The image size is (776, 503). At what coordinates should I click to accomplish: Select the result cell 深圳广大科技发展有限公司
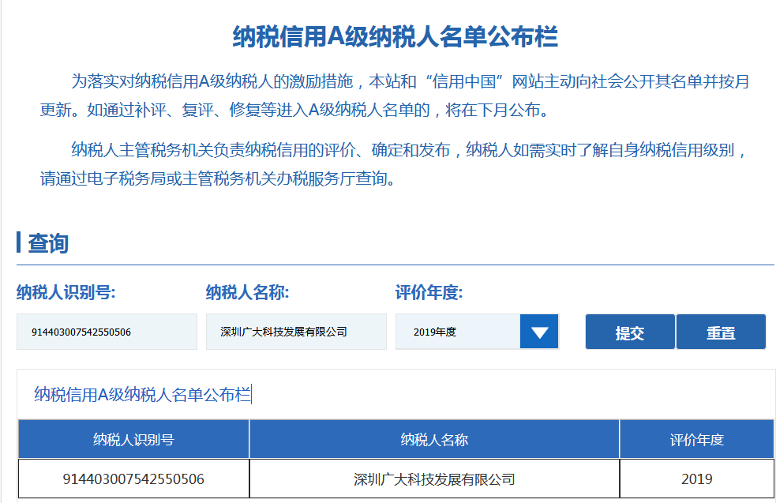(x=434, y=479)
